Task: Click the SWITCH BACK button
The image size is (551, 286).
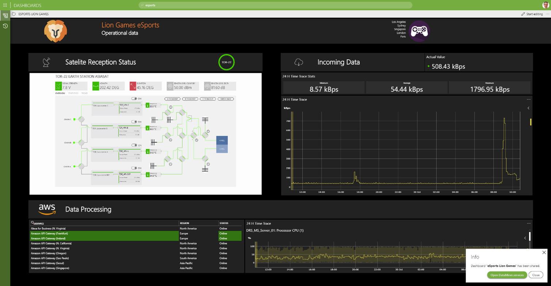Action: click(x=225, y=99)
